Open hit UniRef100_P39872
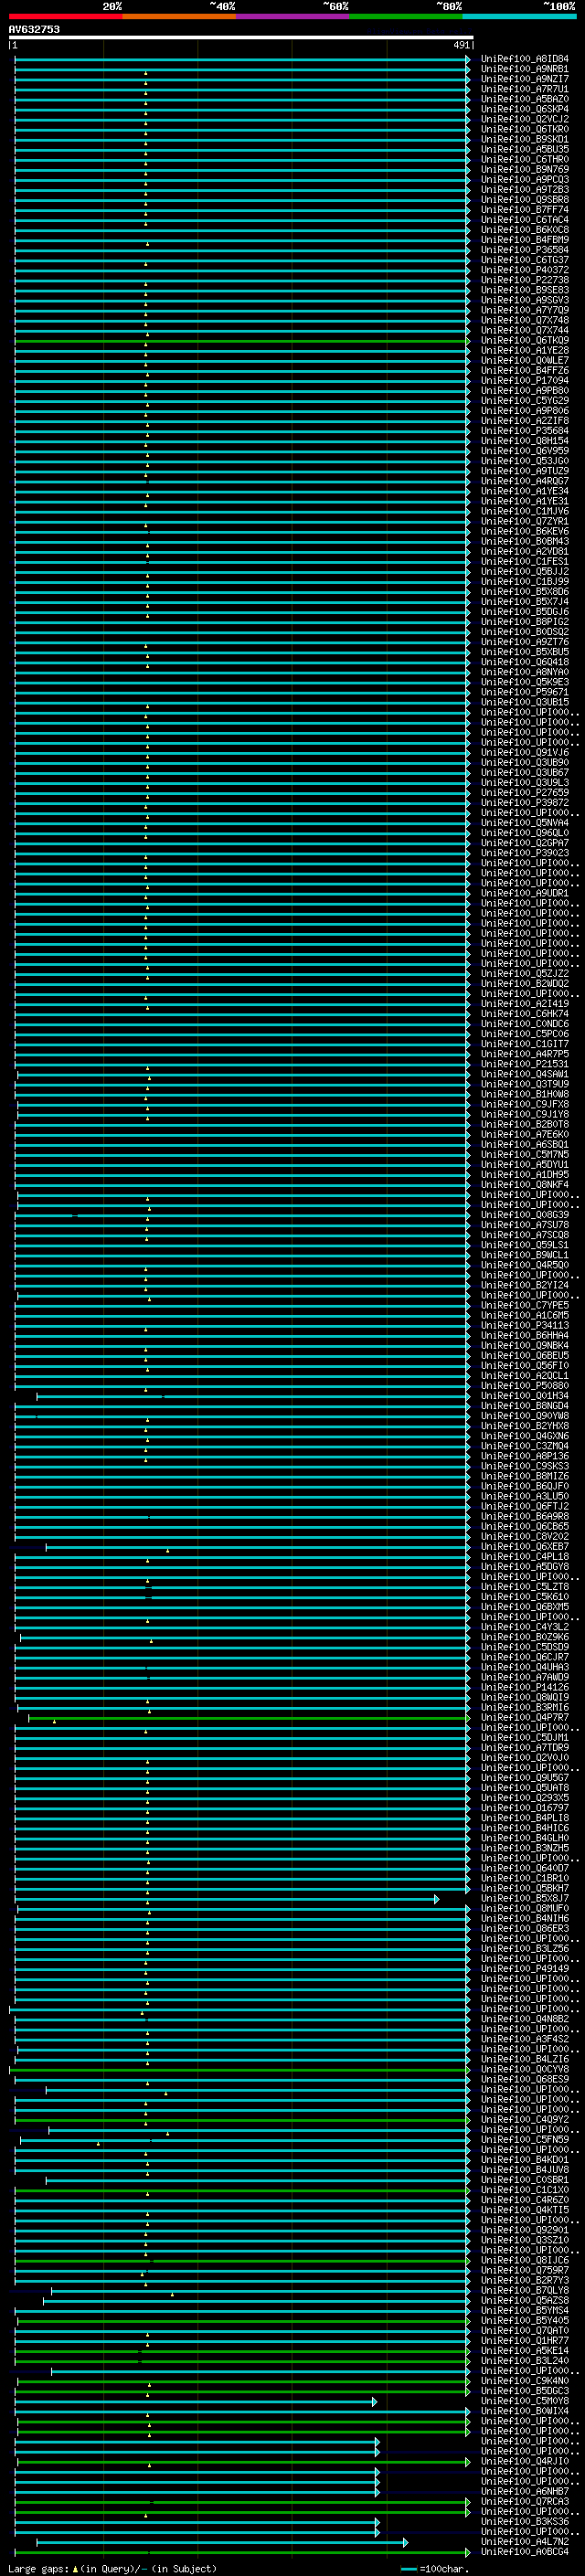The image size is (585, 2576). point(524,802)
